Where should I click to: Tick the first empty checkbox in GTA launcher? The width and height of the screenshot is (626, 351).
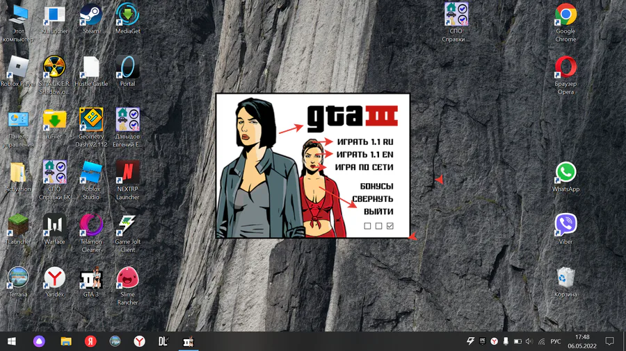[x=367, y=226]
